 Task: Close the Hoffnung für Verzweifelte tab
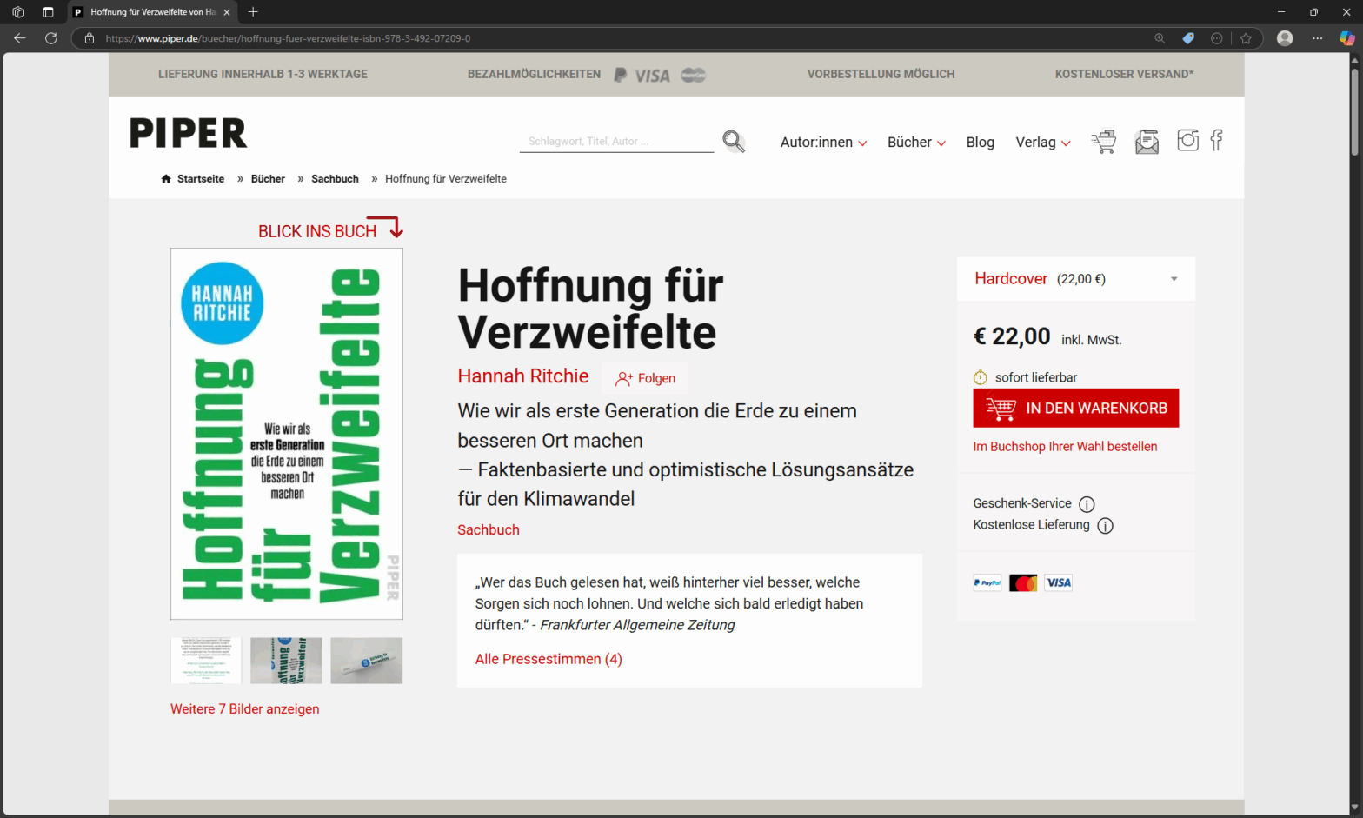click(226, 12)
